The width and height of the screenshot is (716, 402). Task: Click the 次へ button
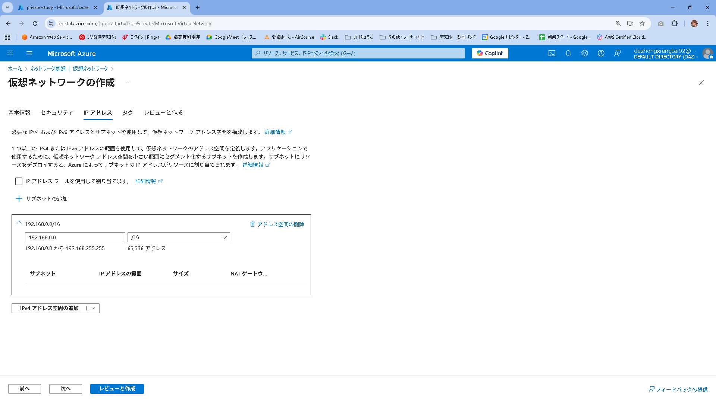pyautogui.click(x=65, y=389)
